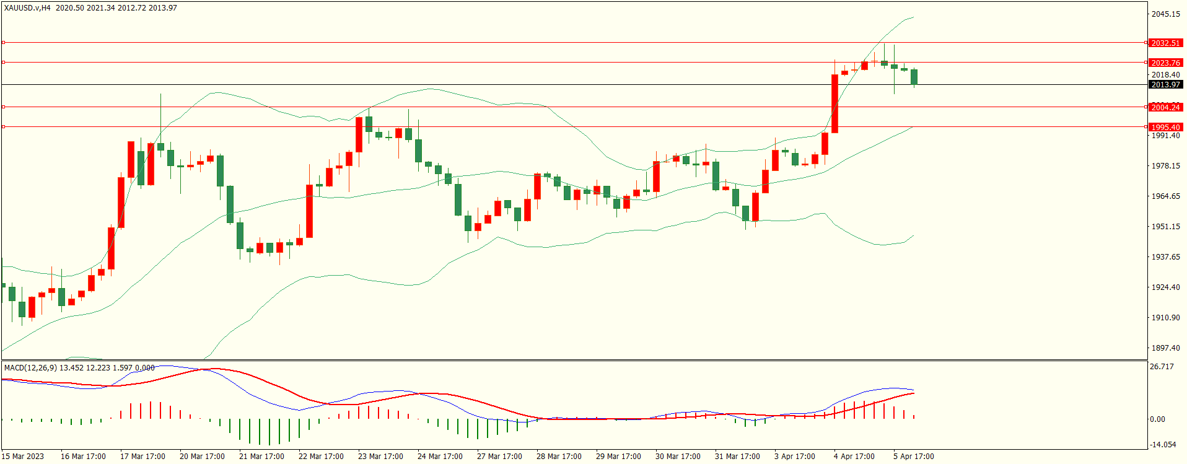Click the XAUUSD.v,H4 chart title text
Screen dimensions: 1187x464
27,8
